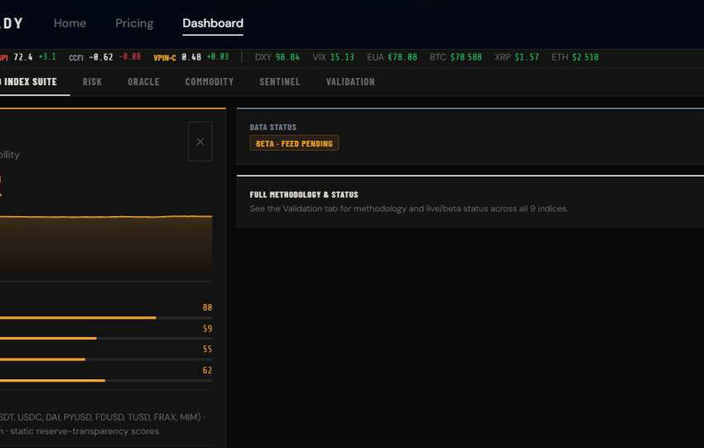Open the Home page
This screenshot has height=448, width=704.
tap(70, 23)
